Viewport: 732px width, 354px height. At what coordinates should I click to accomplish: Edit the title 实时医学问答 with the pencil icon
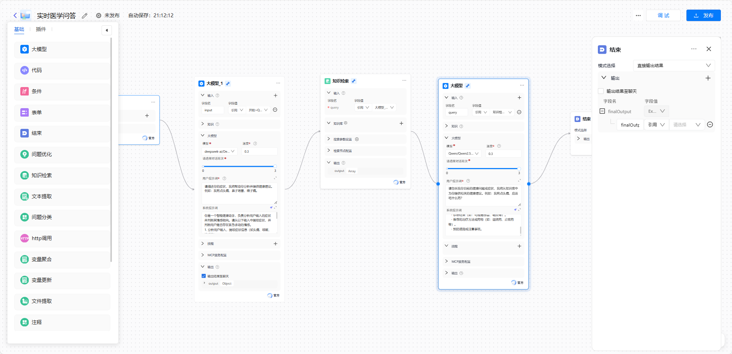[85, 16]
